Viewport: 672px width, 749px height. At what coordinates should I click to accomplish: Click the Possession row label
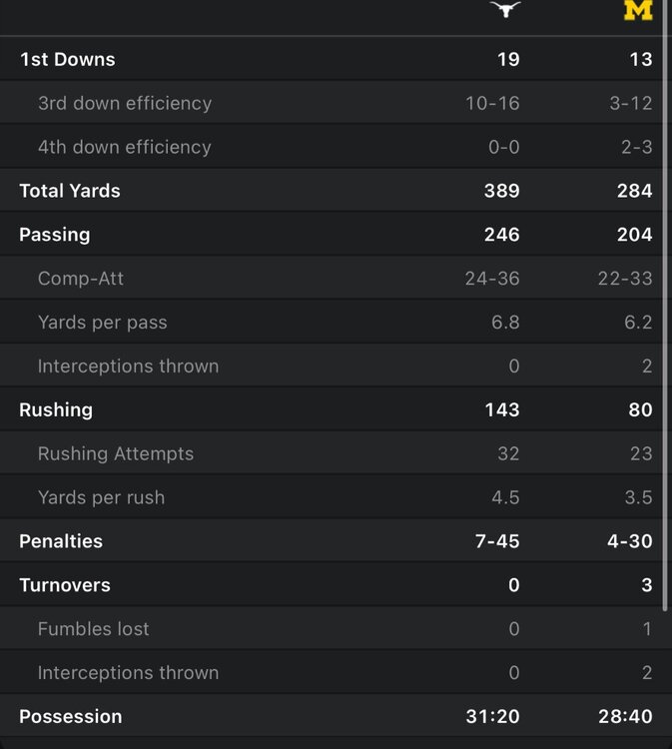pyautogui.click(x=71, y=716)
